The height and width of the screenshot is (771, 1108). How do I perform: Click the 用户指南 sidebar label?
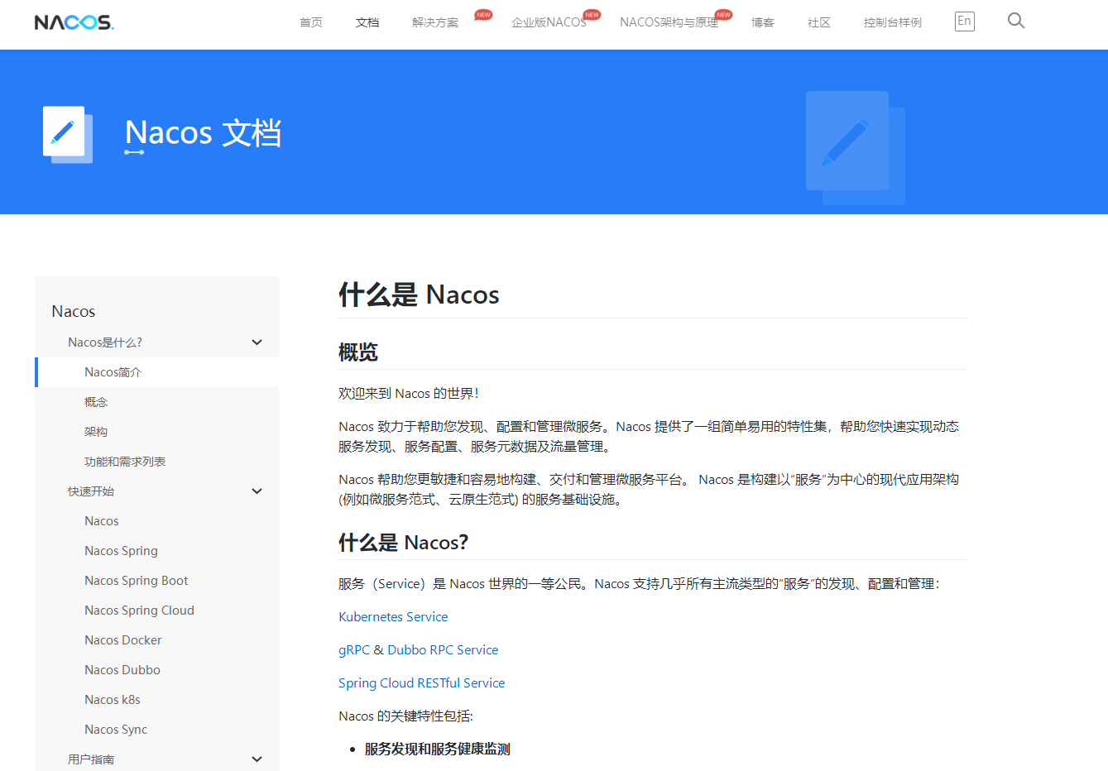[x=91, y=759]
